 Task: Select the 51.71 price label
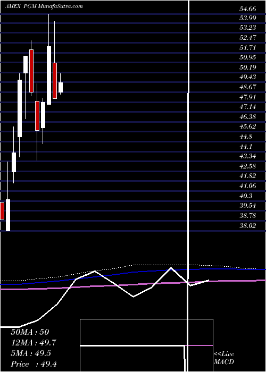[248, 47]
